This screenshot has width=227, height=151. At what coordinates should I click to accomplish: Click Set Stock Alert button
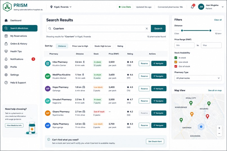(155, 141)
